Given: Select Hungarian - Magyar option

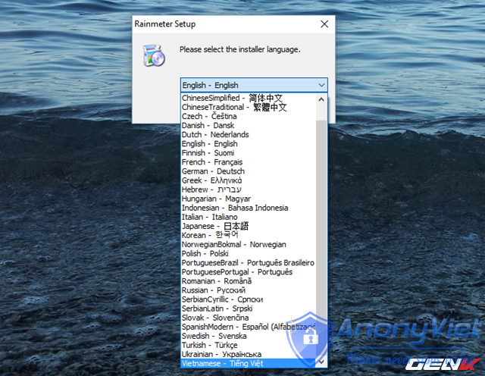Looking at the screenshot, I should click(249, 199).
